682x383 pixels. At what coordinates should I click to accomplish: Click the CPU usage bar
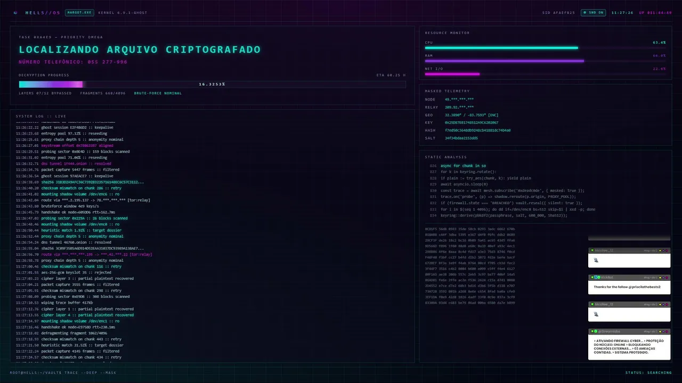546,48
